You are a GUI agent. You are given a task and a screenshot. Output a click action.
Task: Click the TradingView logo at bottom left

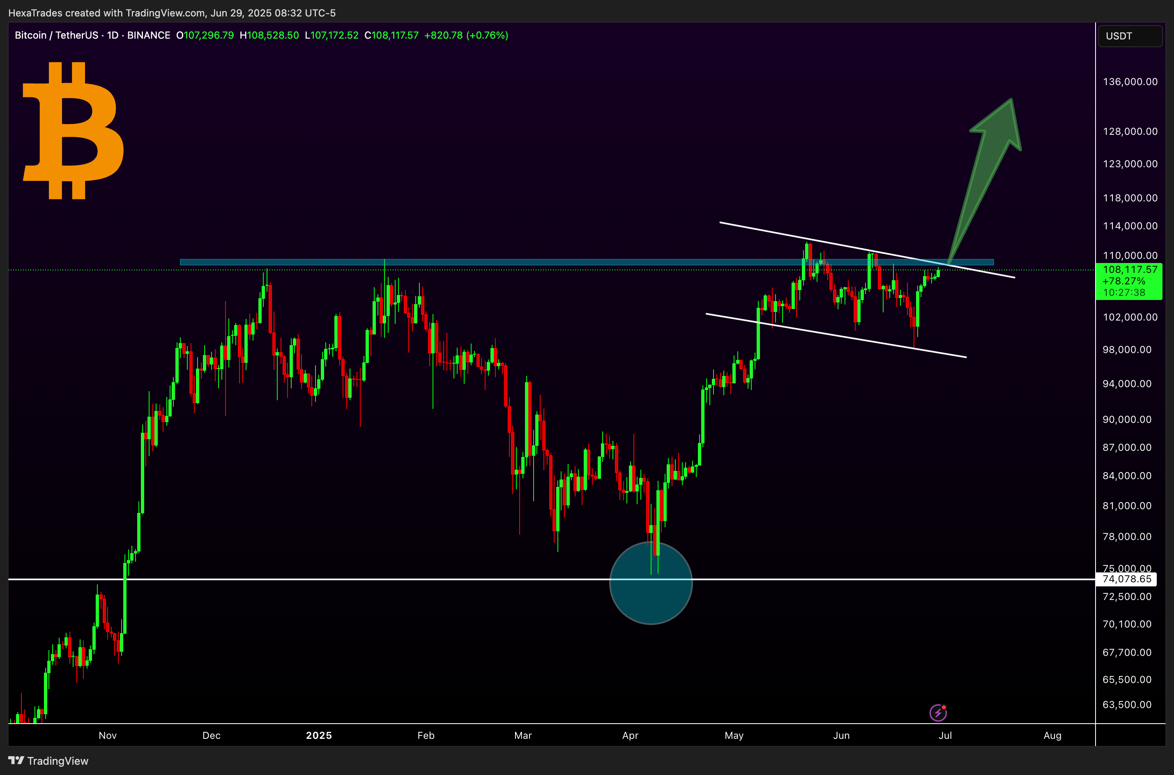[48, 761]
